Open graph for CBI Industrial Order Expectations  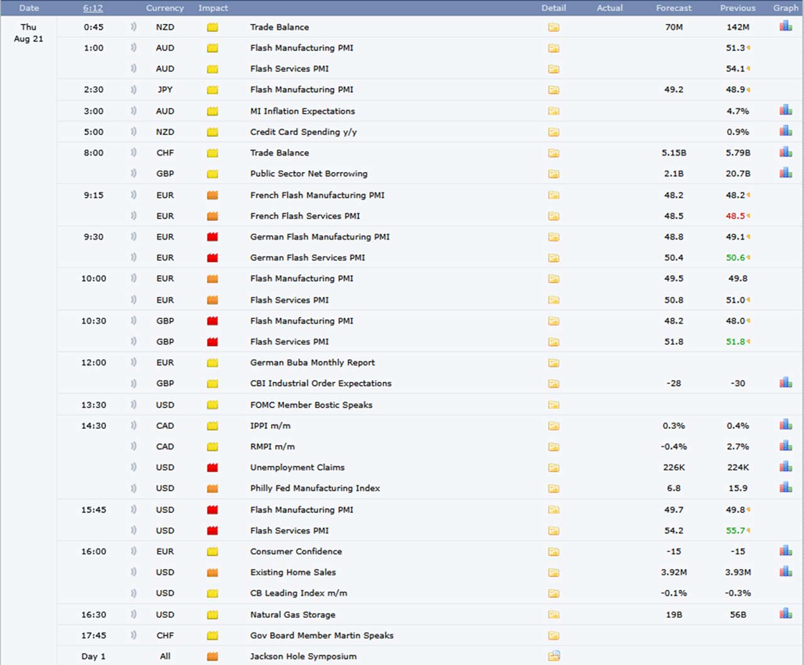point(785,382)
